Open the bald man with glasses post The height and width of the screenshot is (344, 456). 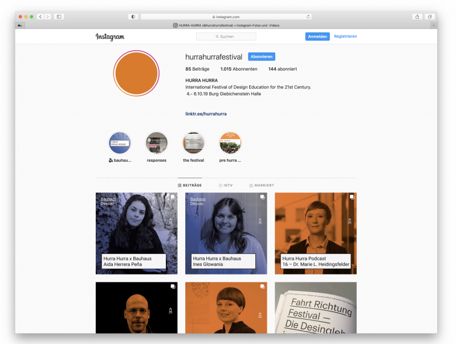coord(136,308)
